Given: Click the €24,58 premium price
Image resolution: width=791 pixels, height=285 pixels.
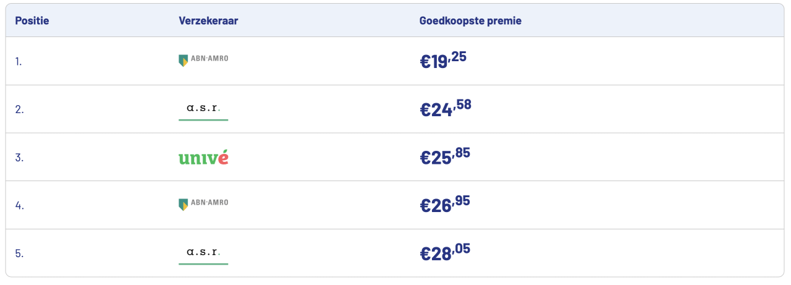Looking at the screenshot, I should pyautogui.click(x=446, y=108).
